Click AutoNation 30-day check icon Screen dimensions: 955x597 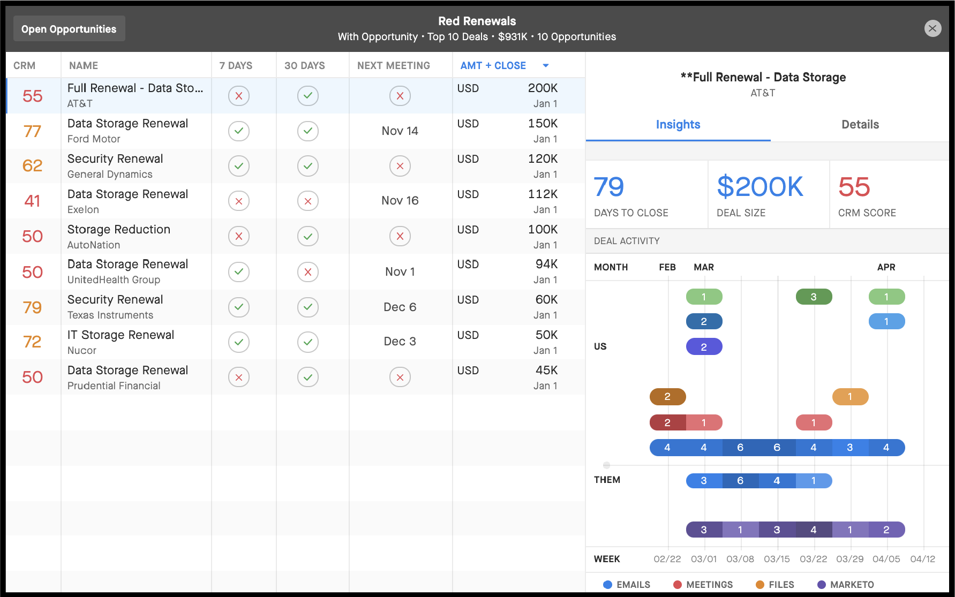point(308,236)
